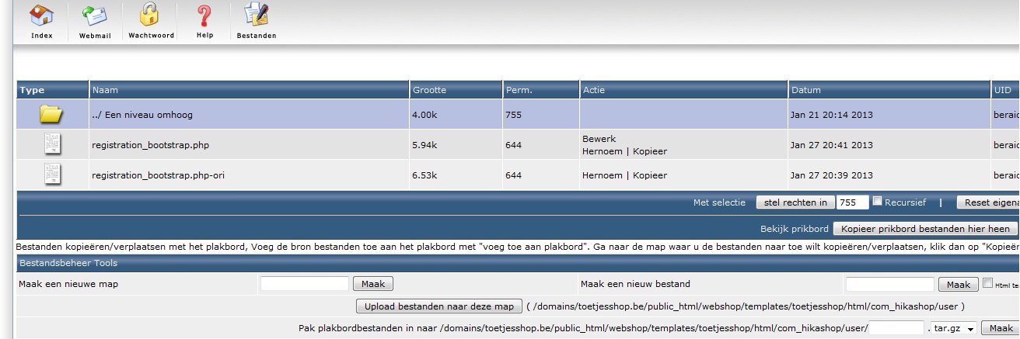Viewport: 1020px width, 339px height.
Task: Toggle the Html checkbox beside the new file Maak button
Action: tap(988, 284)
